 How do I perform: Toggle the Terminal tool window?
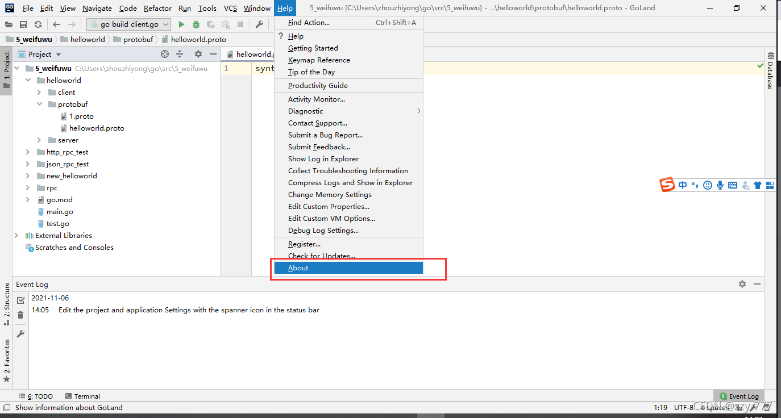pyautogui.click(x=82, y=396)
